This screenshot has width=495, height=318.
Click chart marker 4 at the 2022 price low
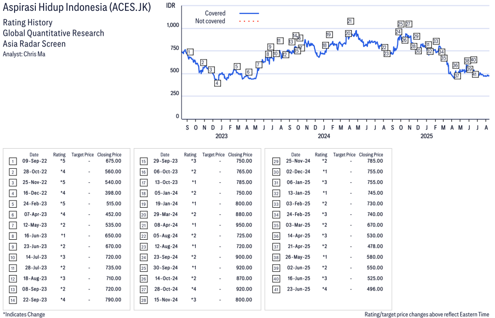tap(217, 83)
